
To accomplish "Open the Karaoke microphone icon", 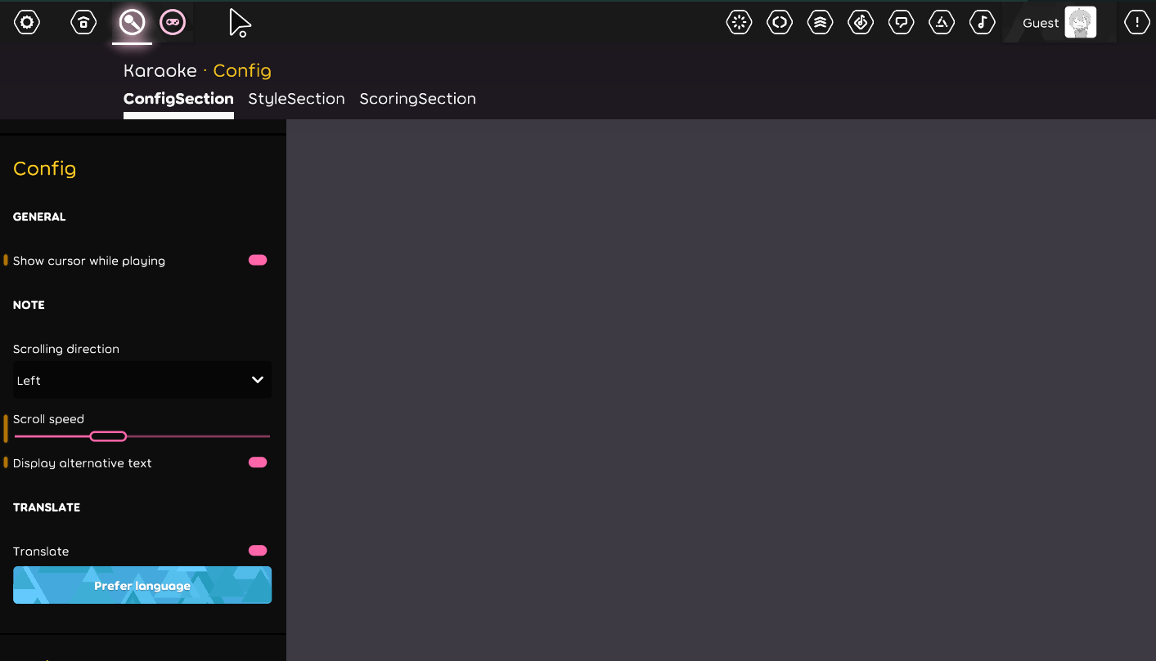I will pyautogui.click(x=132, y=22).
